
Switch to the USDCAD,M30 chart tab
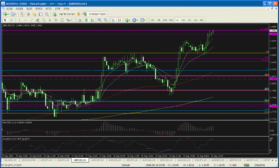[x=29, y=160]
